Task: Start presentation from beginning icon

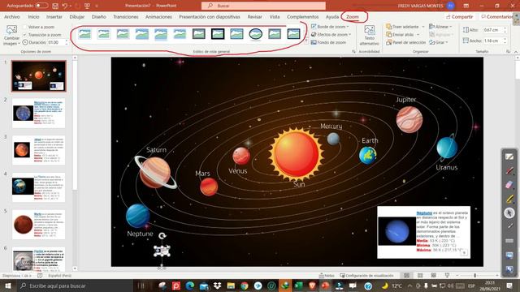Action: [87, 6]
